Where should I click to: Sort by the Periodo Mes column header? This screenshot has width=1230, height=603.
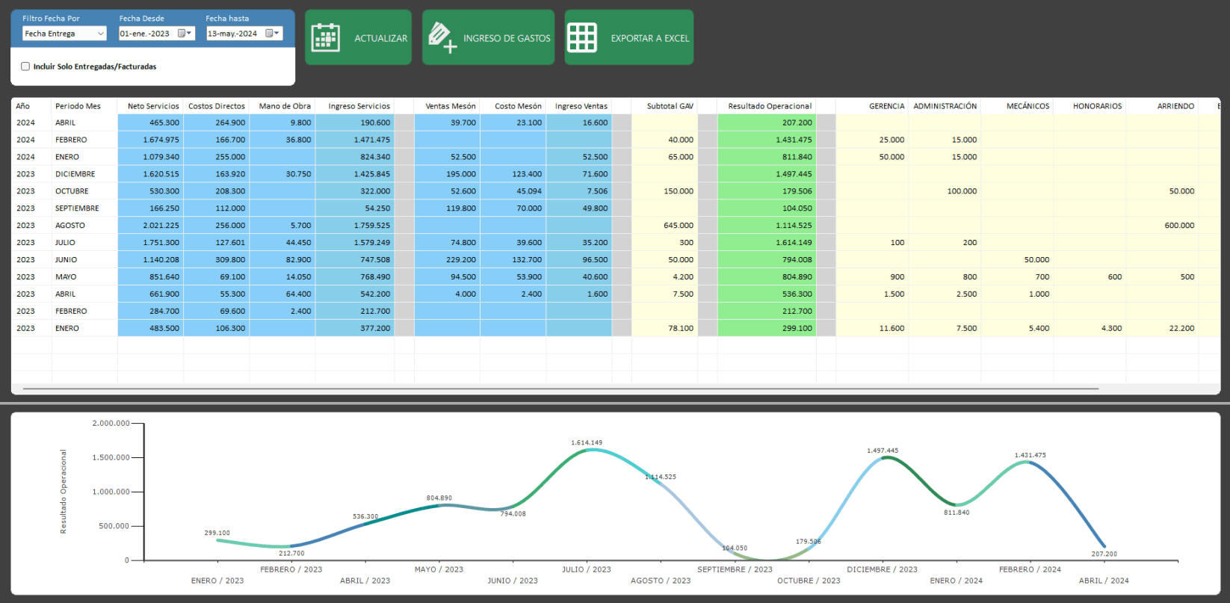78,106
